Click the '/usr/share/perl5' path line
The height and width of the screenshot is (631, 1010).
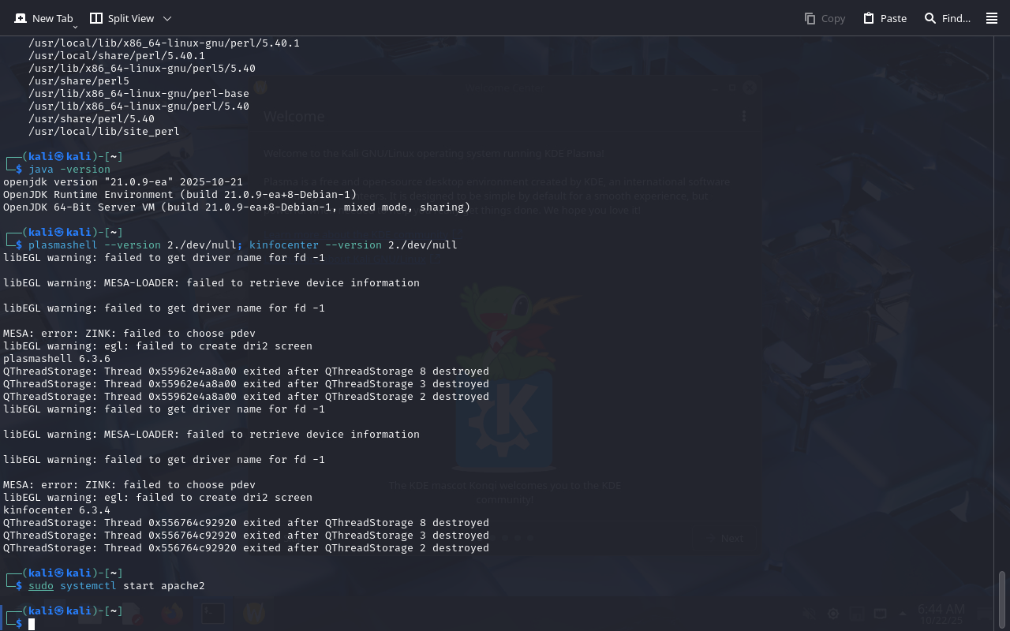(x=79, y=81)
